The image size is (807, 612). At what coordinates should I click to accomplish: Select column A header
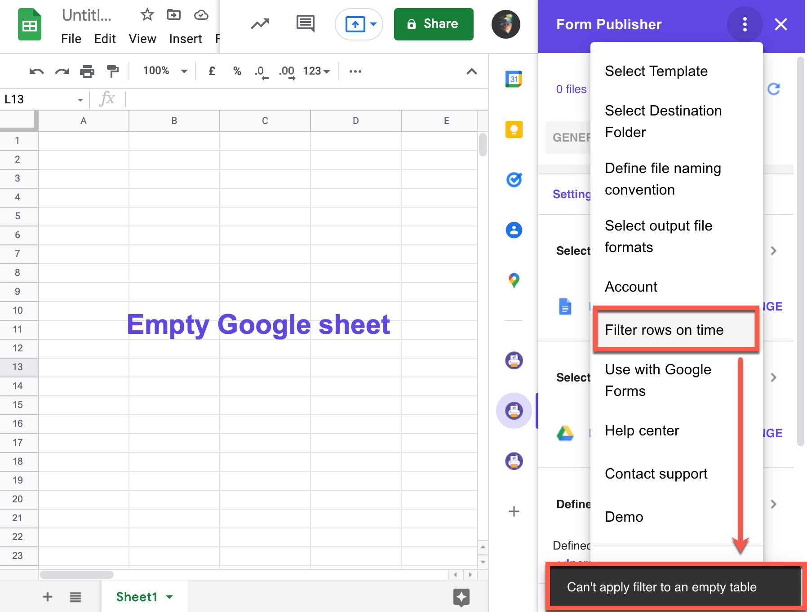tap(84, 121)
